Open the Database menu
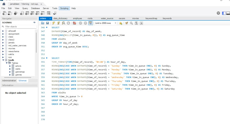The image size is (230, 124). tap(36, 8)
